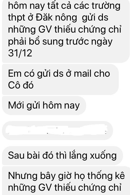Tap "những GV thiếu chứng chỉ" in bottom bubble
Viewport: 130px width, 195px height.
pos(65,187)
